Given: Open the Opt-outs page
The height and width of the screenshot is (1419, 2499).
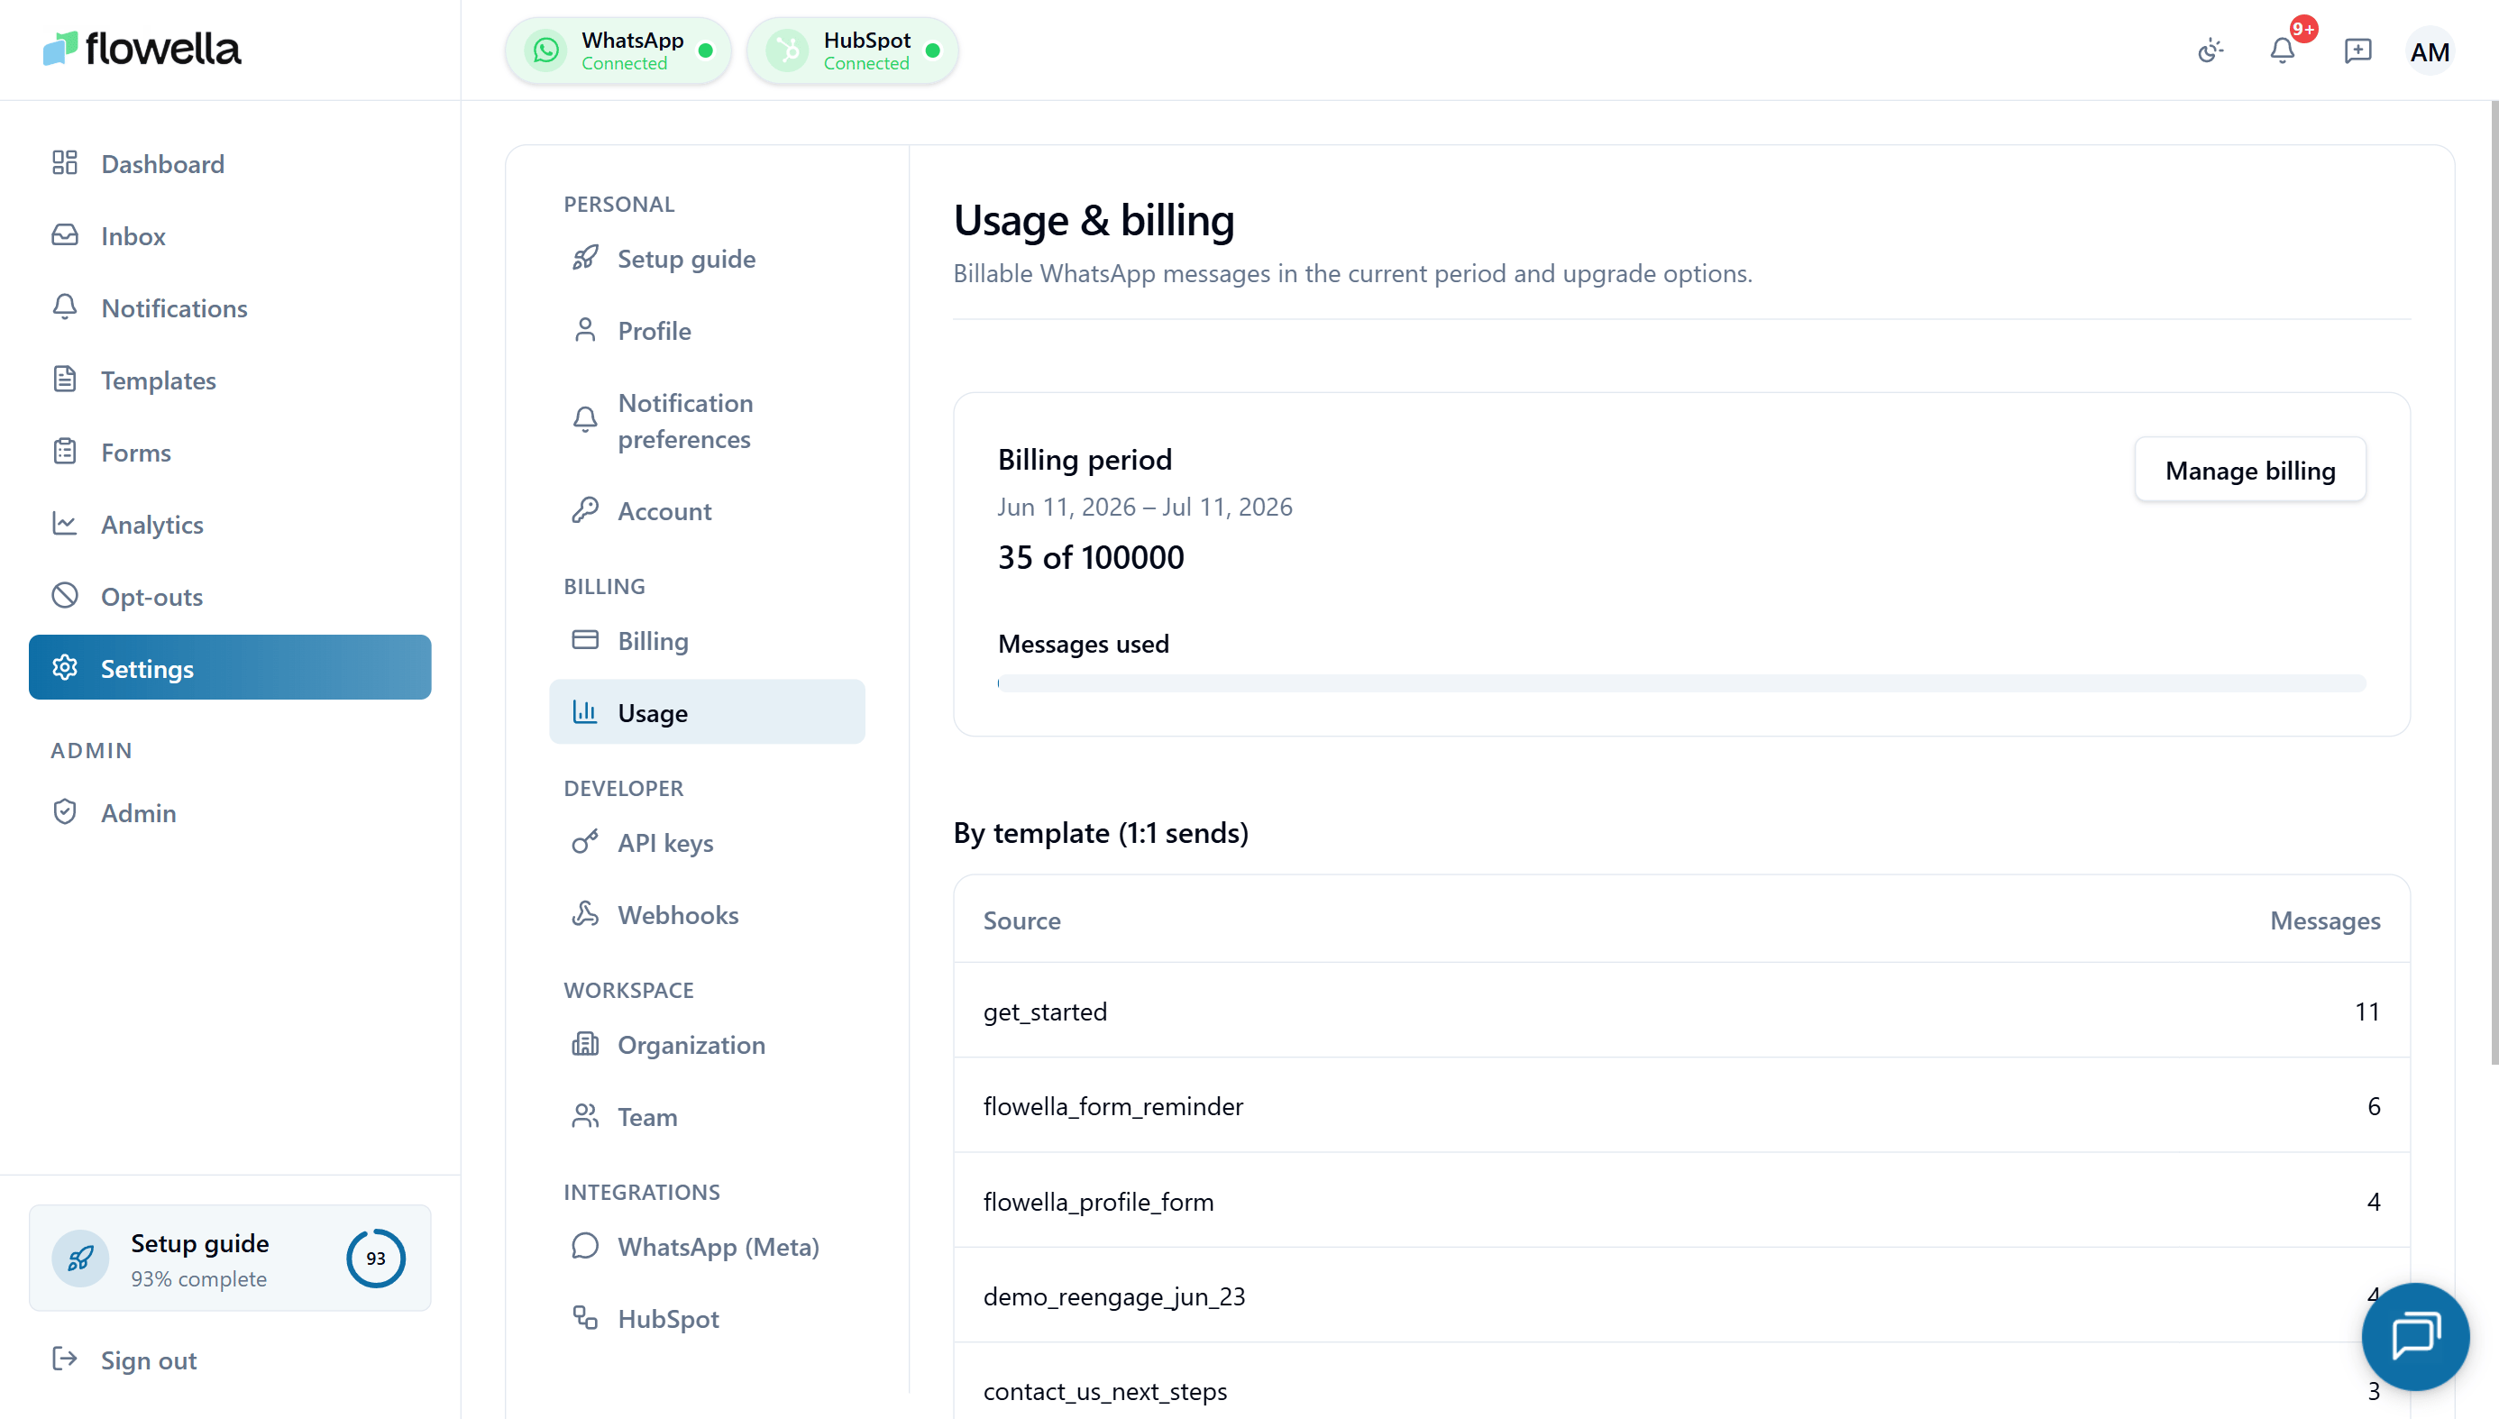Looking at the screenshot, I should [x=230, y=596].
